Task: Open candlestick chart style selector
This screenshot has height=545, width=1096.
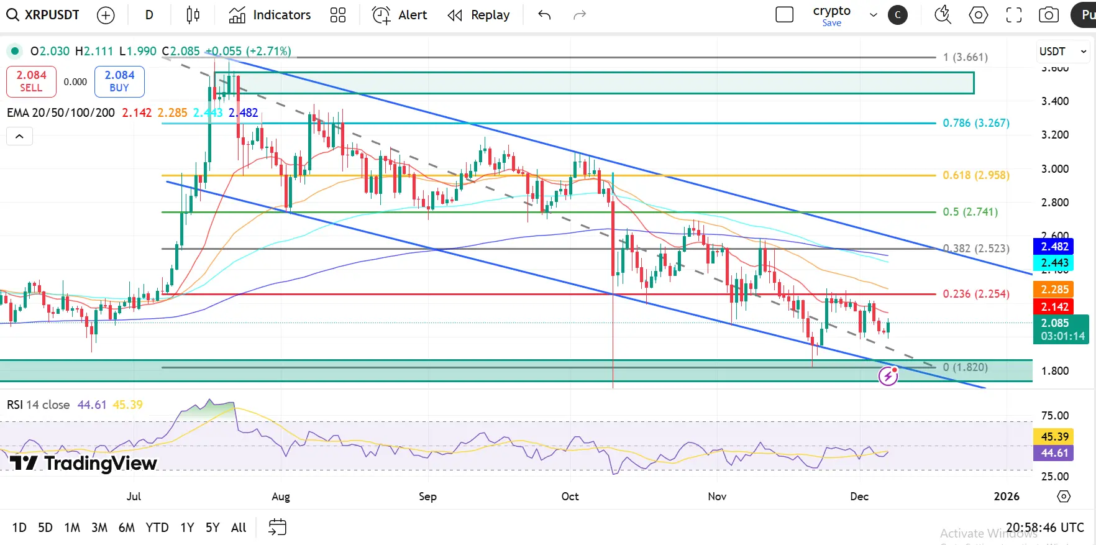Action: click(x=193, y=15)
